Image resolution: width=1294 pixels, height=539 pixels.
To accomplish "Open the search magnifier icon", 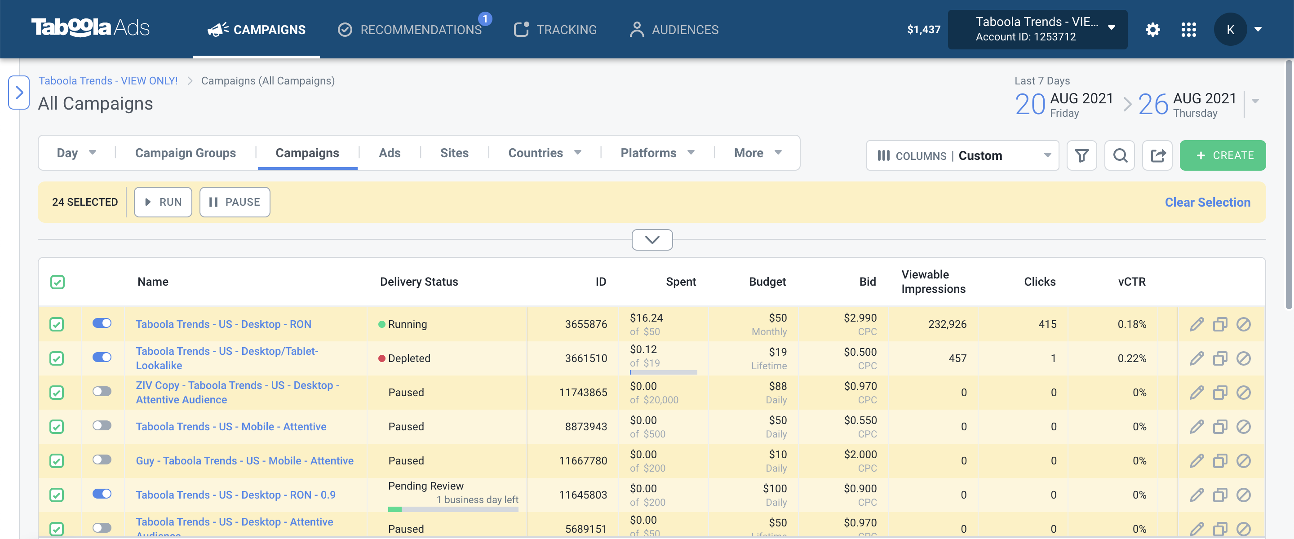I will click(1120, 156).
